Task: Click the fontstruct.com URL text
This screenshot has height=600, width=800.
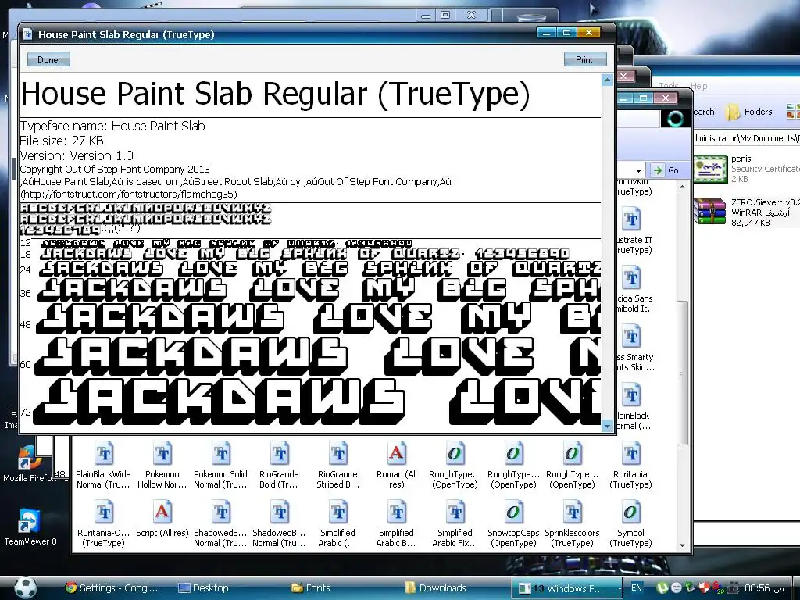Action: pyautogui.click(x=129, y=195)
